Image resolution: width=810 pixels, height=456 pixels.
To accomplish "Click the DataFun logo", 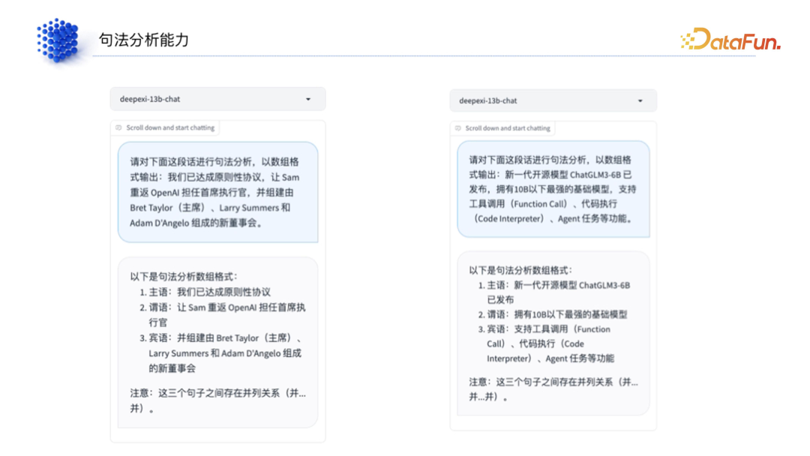I will (x=730, y=40).
